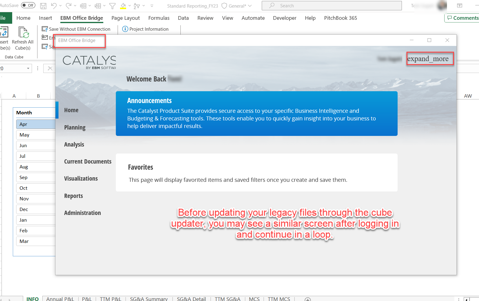Click the Sort A-Z icon
The height and width of the screenshot is (301, 479).
click(137, 6)
